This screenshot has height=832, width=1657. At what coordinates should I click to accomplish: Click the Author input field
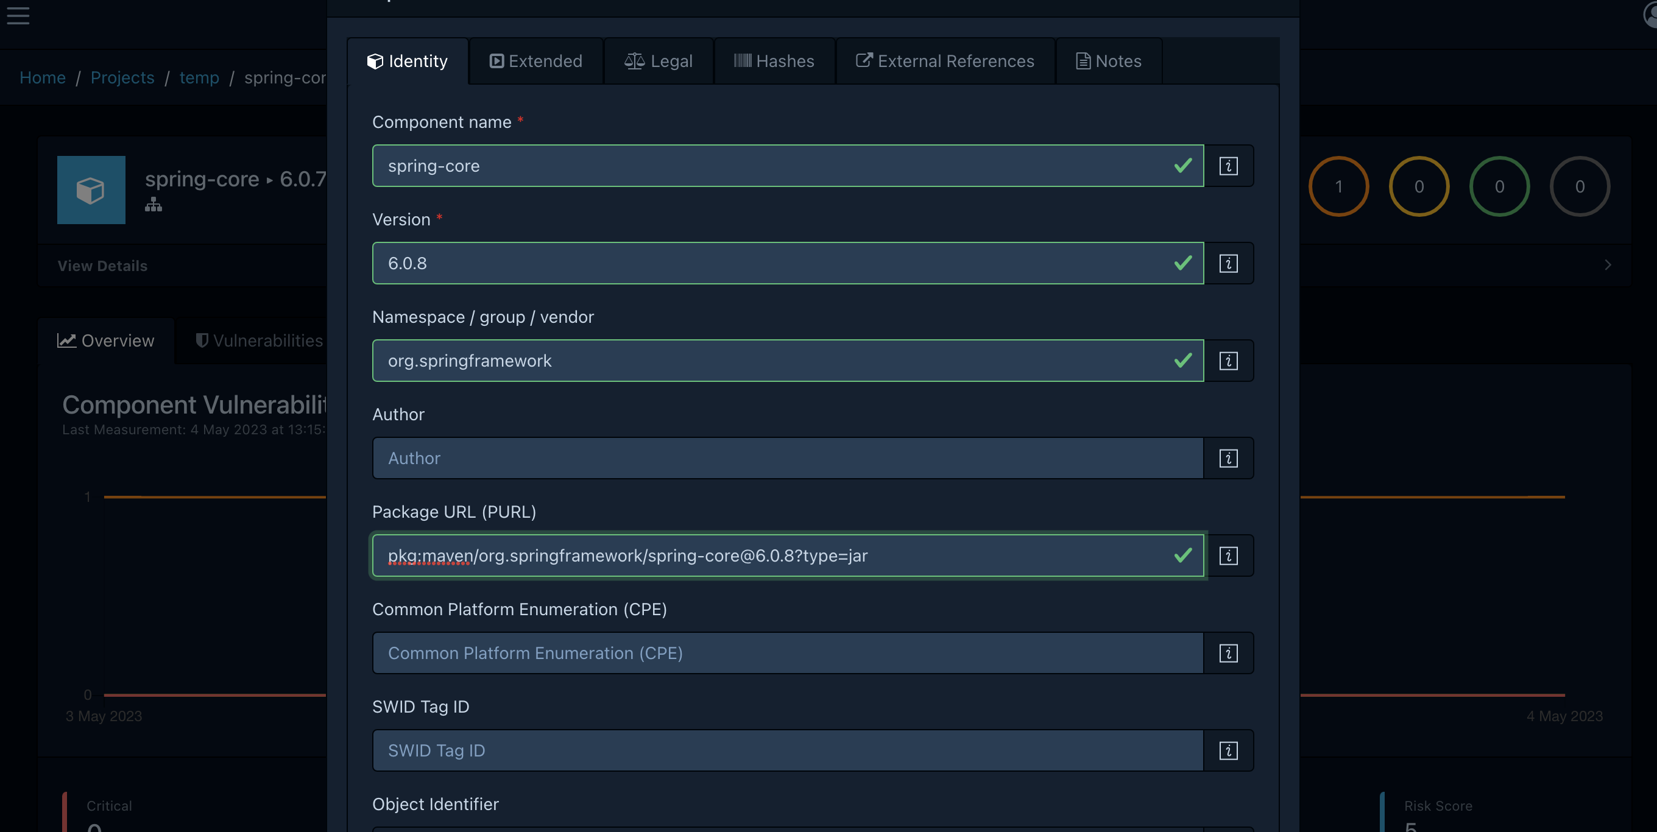point(788,459)
